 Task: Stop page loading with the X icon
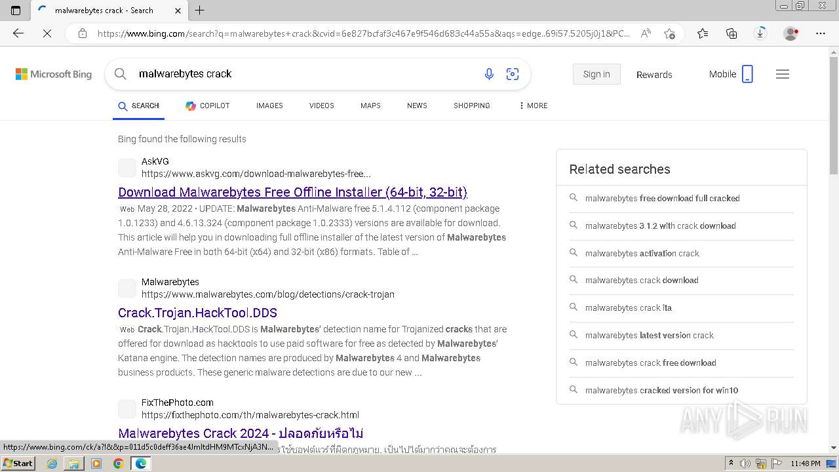click(47, 33)
